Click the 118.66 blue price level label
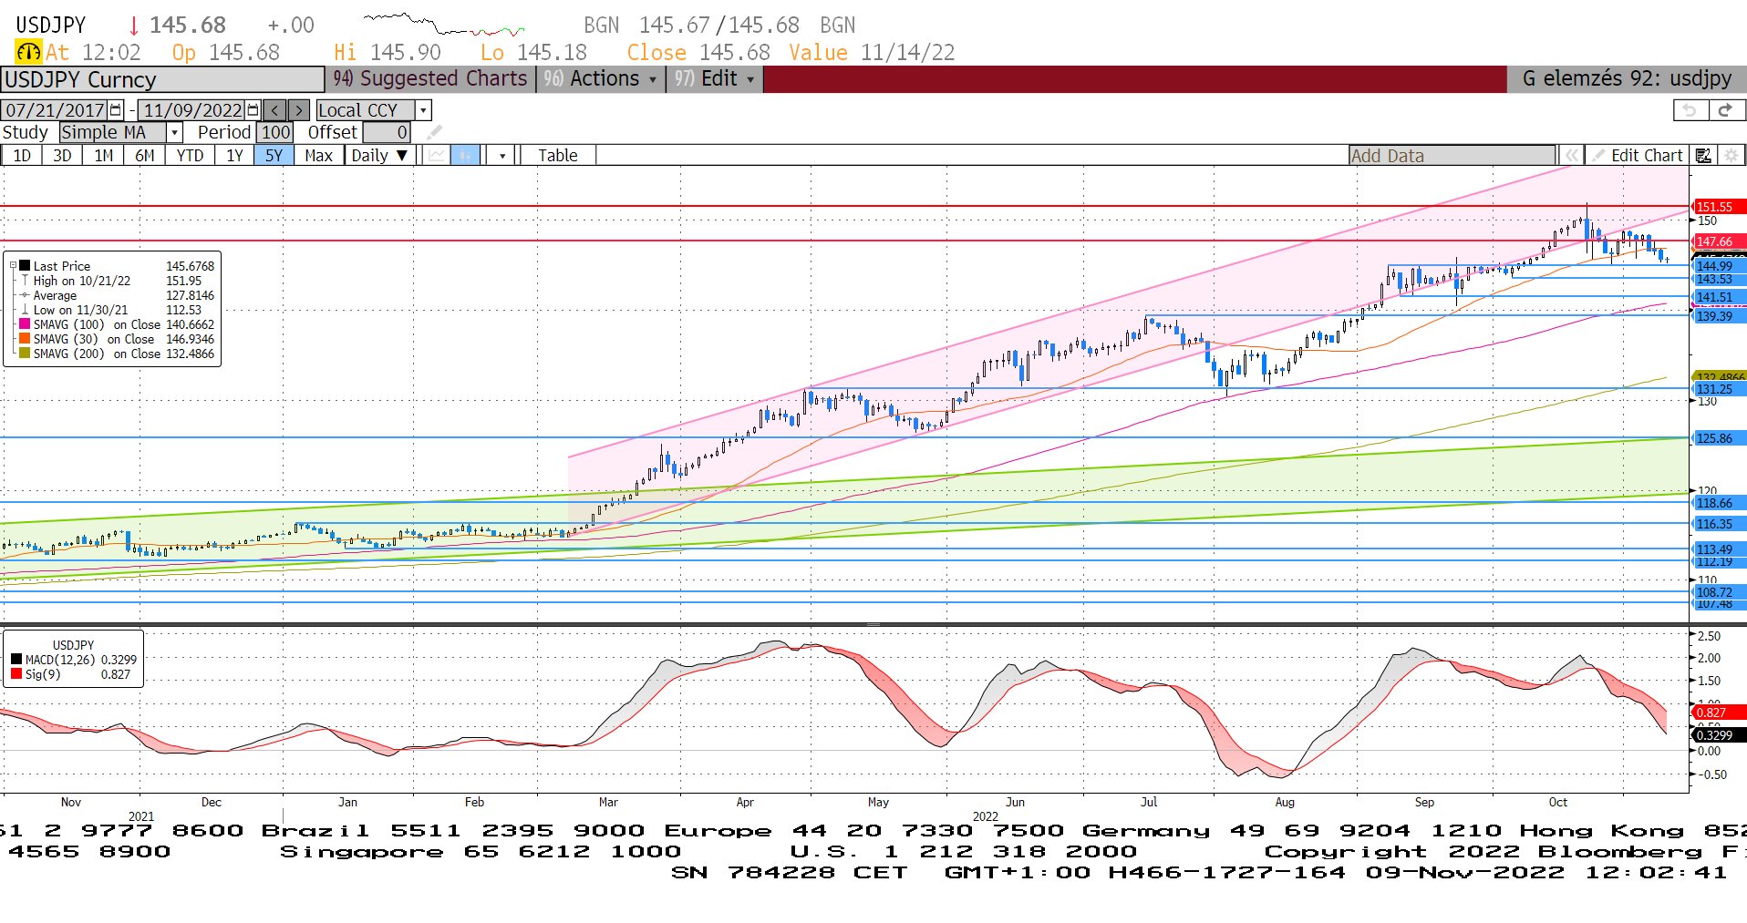The width and height of the screenshot is (1747, 923). click(x=1718, y=503)
